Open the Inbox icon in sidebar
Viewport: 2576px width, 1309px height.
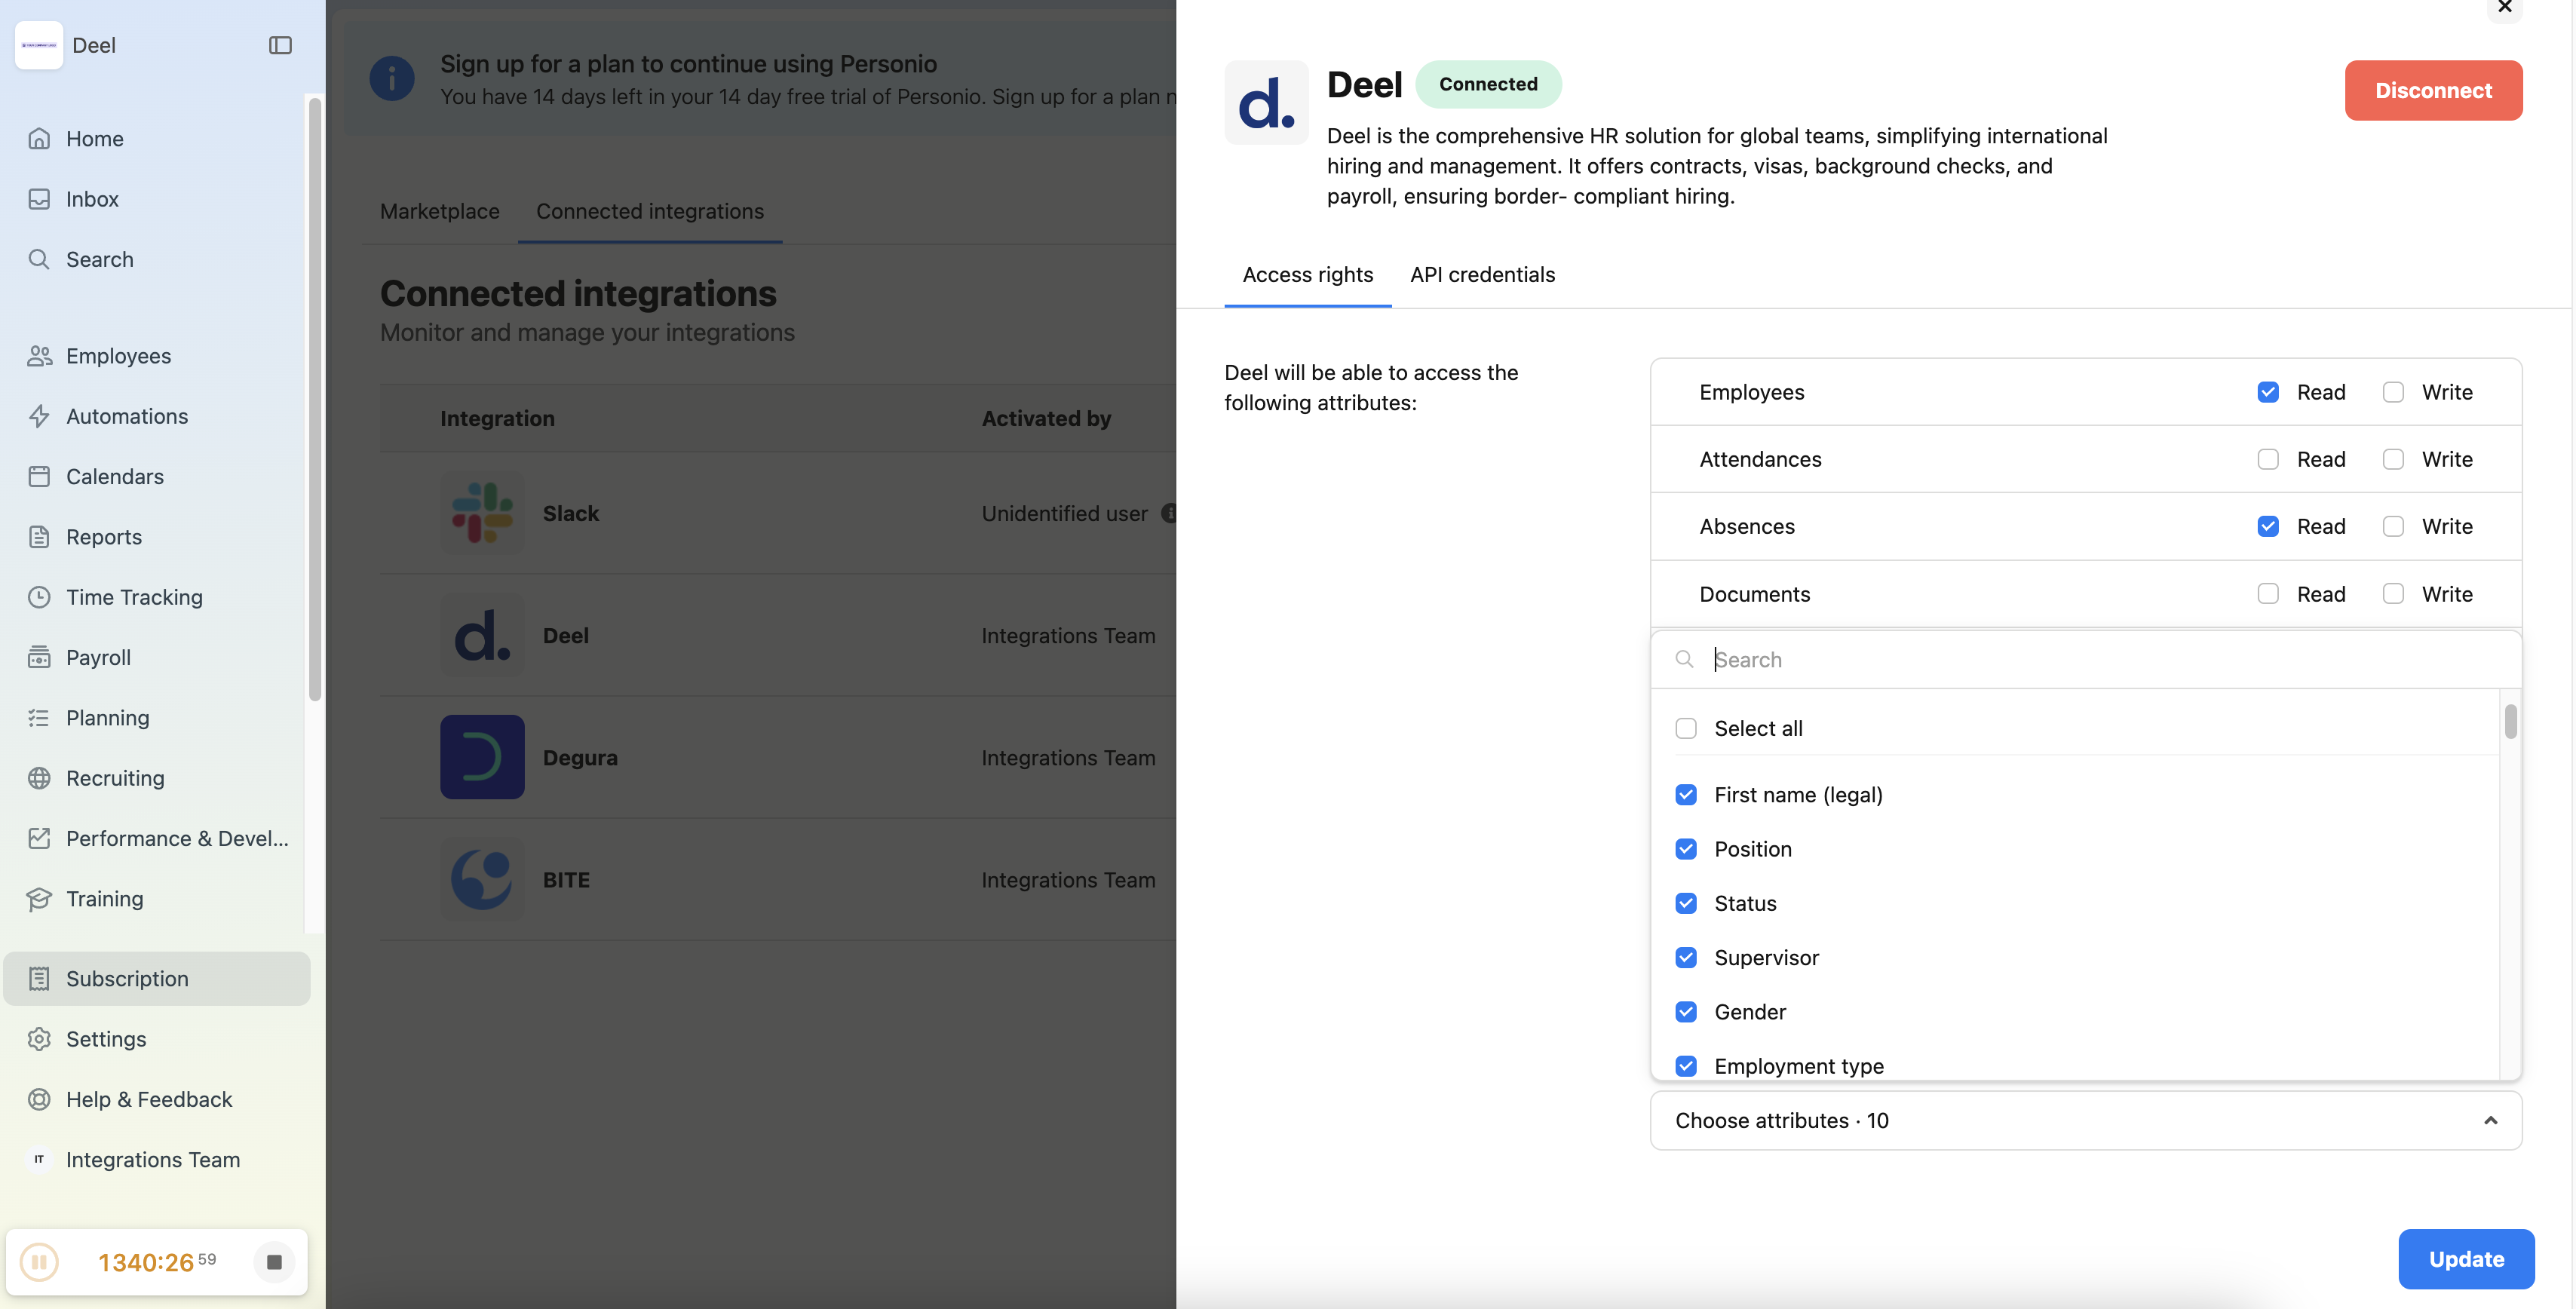(x=39, y=198)
